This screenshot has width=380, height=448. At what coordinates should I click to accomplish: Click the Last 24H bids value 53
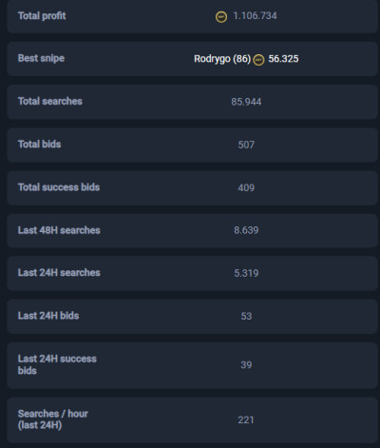click(x=246, y=316)
